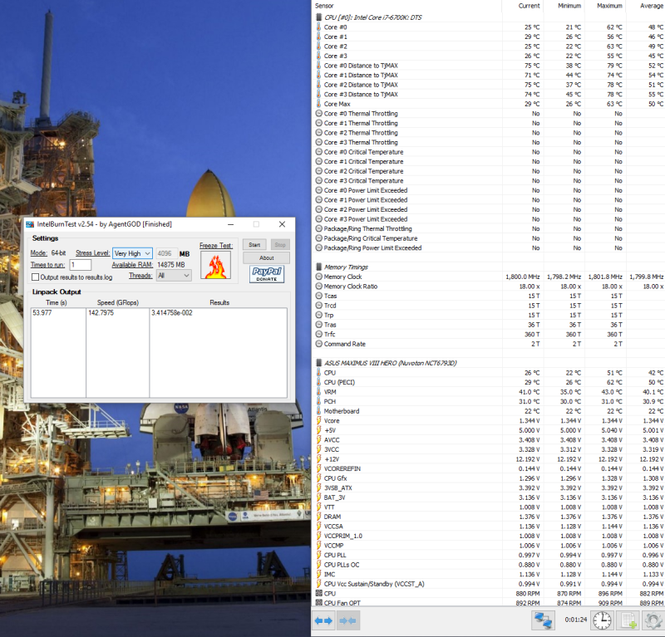Click the Results column header

(x=219, y=302)
